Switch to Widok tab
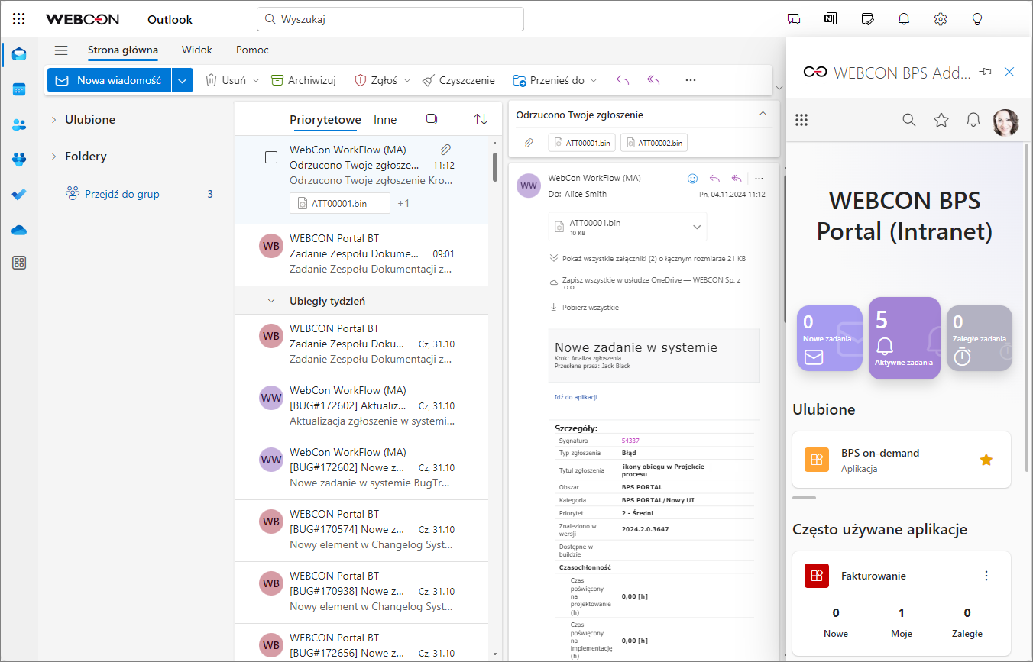This screenshot has width=1033, height=662. 197,50
